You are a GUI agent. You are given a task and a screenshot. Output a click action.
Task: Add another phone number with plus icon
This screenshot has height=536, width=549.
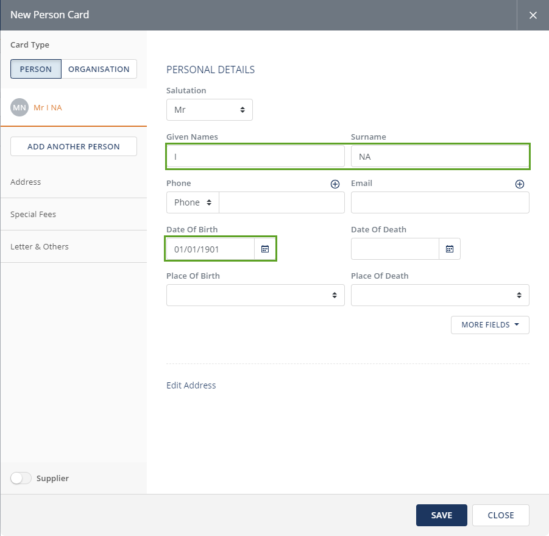[335, 184]
